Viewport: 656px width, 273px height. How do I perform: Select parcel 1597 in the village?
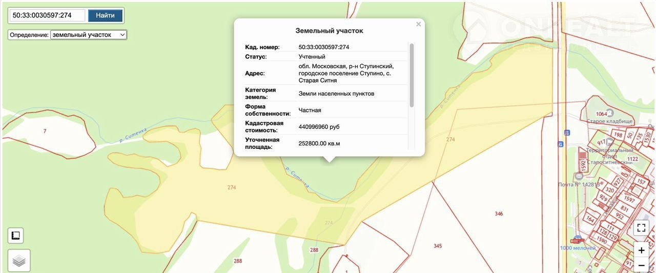[x=629, y=200]
